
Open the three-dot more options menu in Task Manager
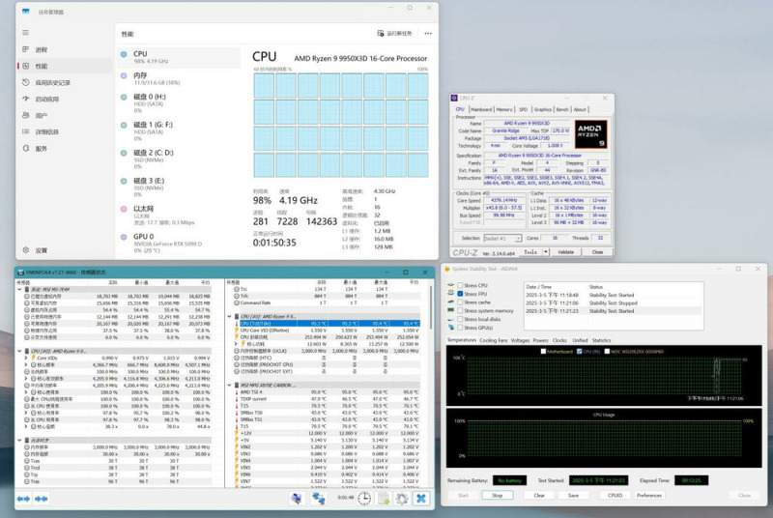pos(428,34)
